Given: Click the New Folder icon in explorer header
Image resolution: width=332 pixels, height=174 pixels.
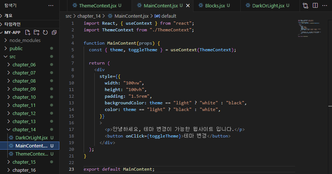Looking at the screenshot, I should point(36,32).
